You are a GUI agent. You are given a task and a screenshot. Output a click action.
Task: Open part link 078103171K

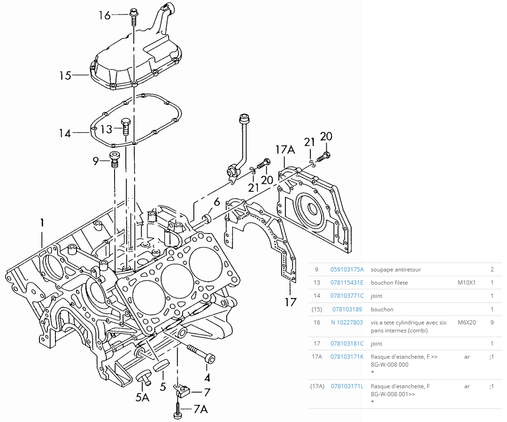tap(347, 357)
